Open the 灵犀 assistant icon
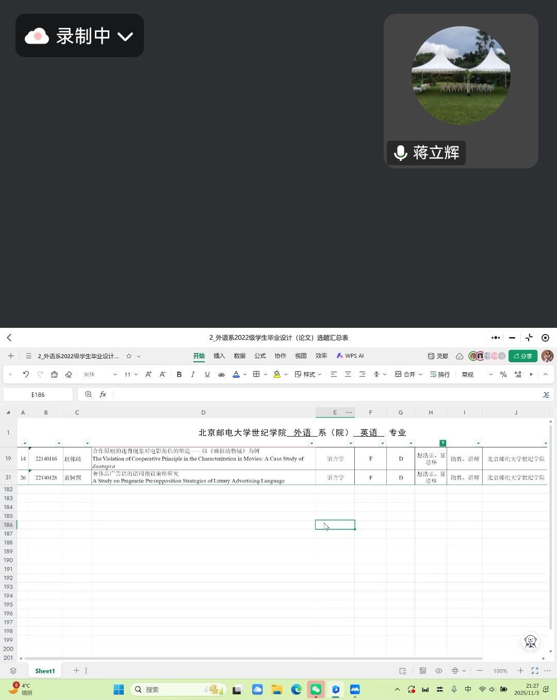Screen dimensions: 557x700 (x=438, y=356)
